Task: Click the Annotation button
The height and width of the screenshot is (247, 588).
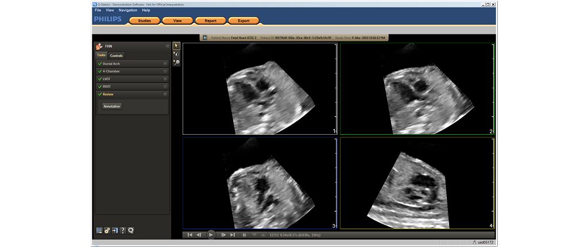Action: 112,106
